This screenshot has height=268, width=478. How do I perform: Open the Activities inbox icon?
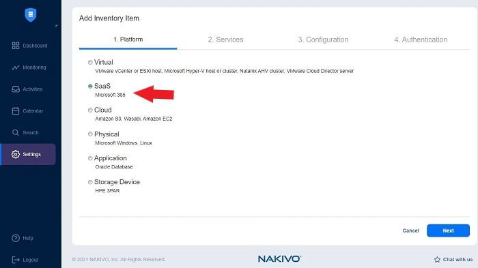[x=16, y=89]
